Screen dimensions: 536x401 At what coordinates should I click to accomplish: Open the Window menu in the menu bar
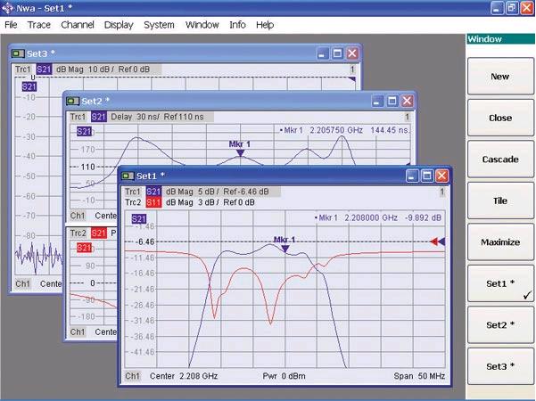[x=202, y=25]
